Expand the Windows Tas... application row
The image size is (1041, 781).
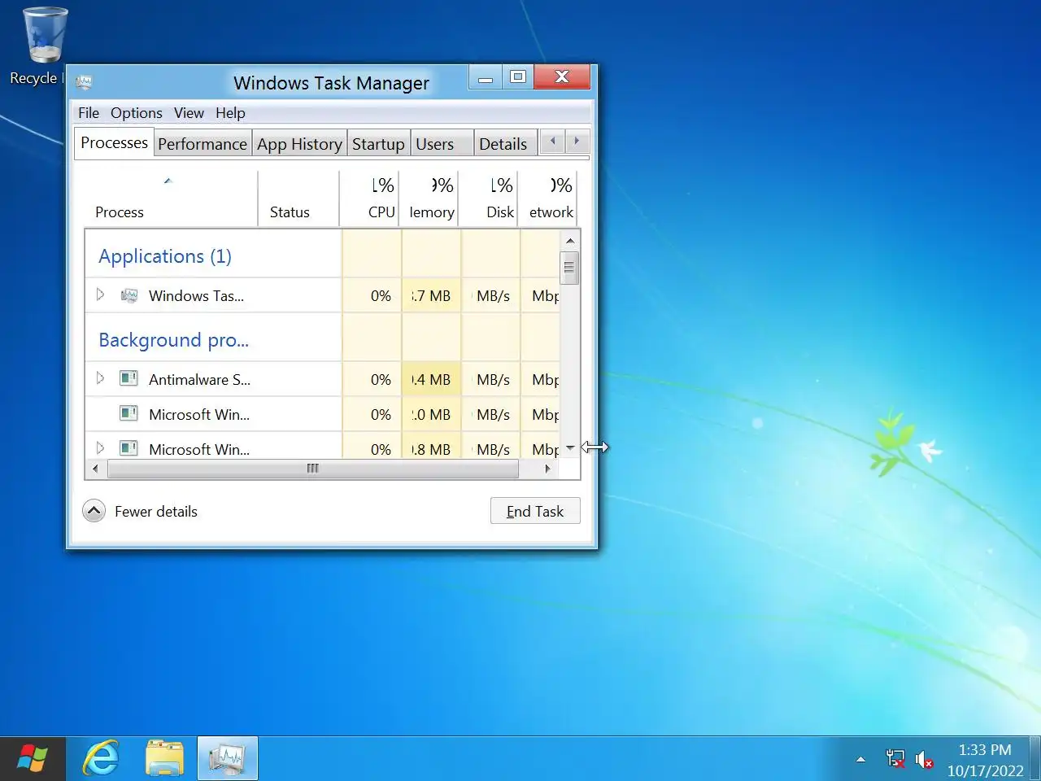tap(100, 295)
